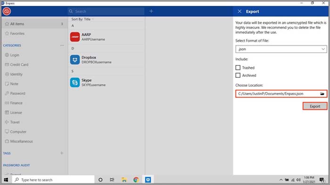Toggle the Trashed checkbox

238,67
